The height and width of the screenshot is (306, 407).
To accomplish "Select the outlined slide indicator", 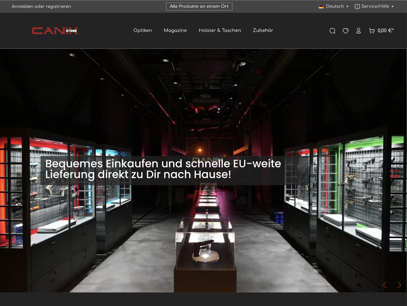I will 395,171.
